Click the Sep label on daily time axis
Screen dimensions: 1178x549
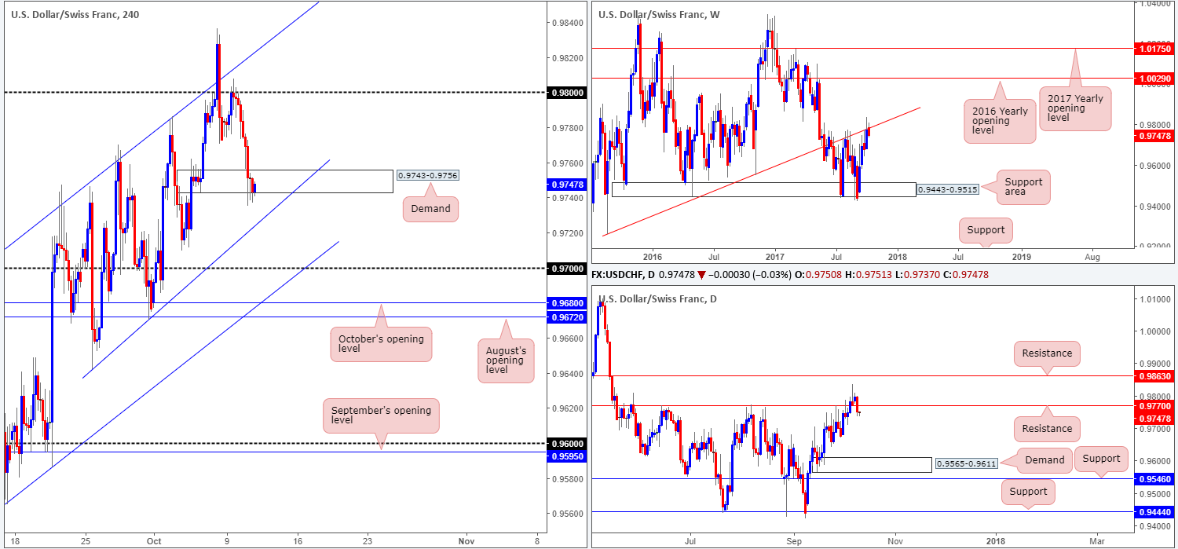[795, 541]
